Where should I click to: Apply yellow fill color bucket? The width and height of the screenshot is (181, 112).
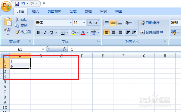[74, 33]
